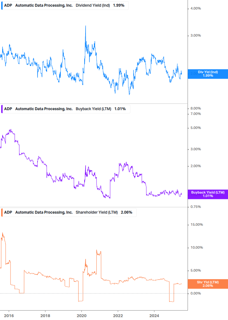Click the 2022 label on time axis
The width and height of the screenshot is (228, 320).
click(118, 316)
